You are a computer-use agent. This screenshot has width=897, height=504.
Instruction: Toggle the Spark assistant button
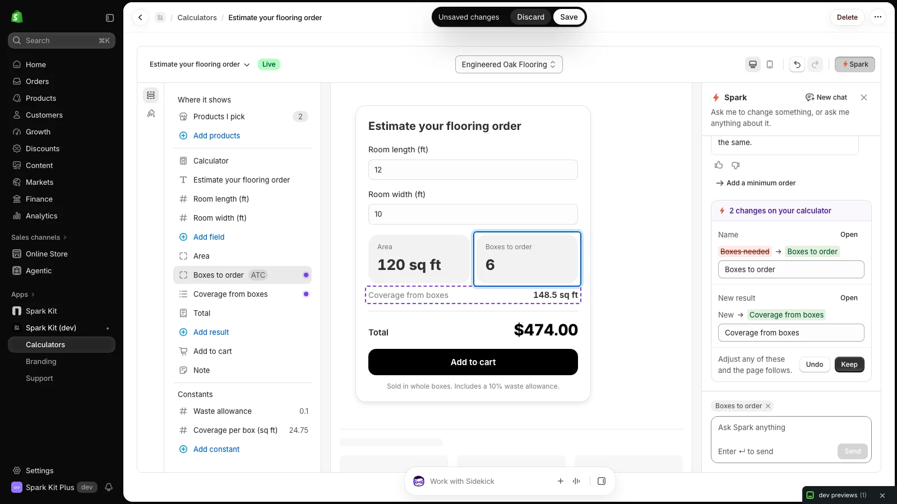coord(854,64)
